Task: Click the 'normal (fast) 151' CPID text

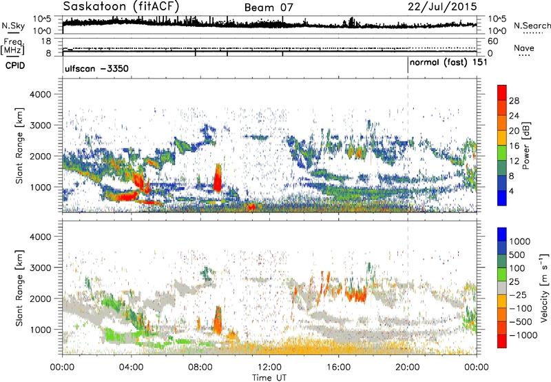Action: (448, 63)
